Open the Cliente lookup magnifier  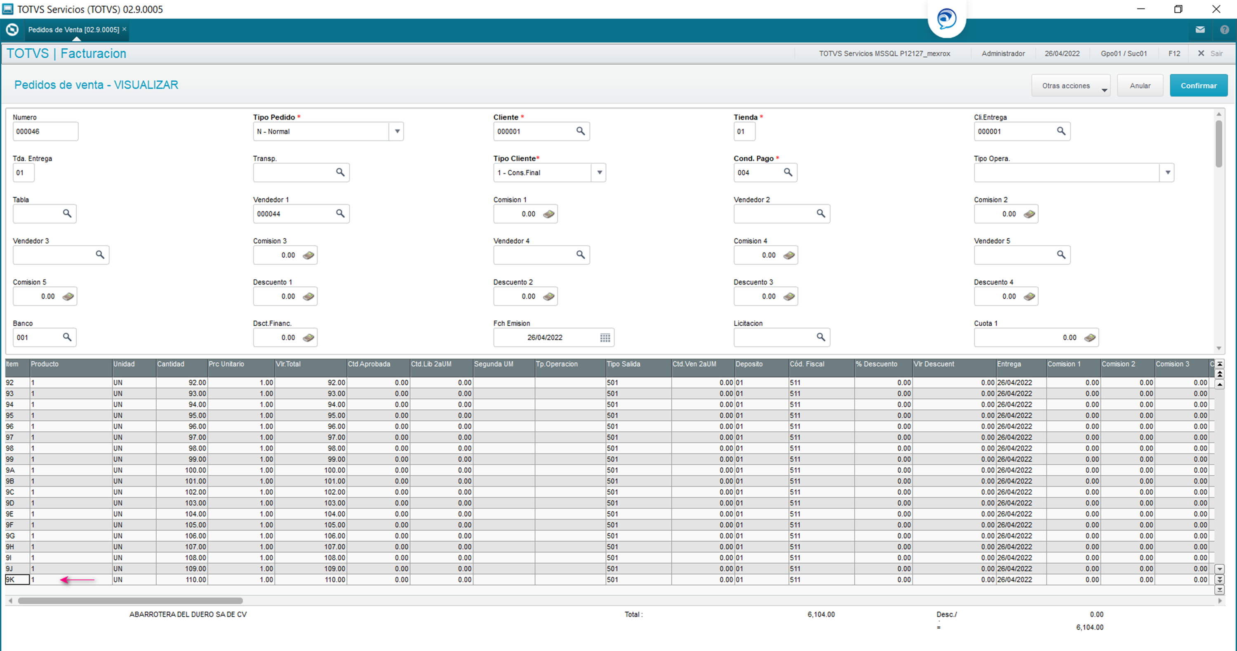tap(581, 131)
